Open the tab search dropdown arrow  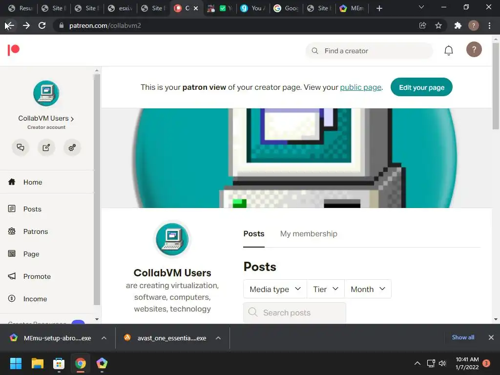point(421,7)
